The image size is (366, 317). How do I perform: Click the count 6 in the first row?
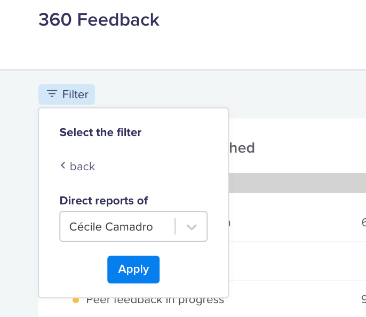pos(364,222)
